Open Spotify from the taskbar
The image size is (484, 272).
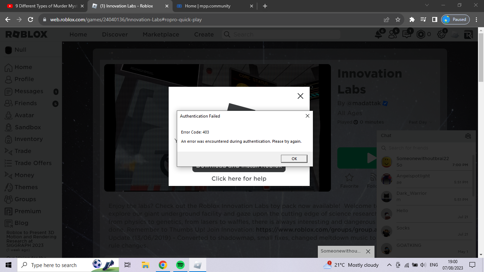(180, 265)
